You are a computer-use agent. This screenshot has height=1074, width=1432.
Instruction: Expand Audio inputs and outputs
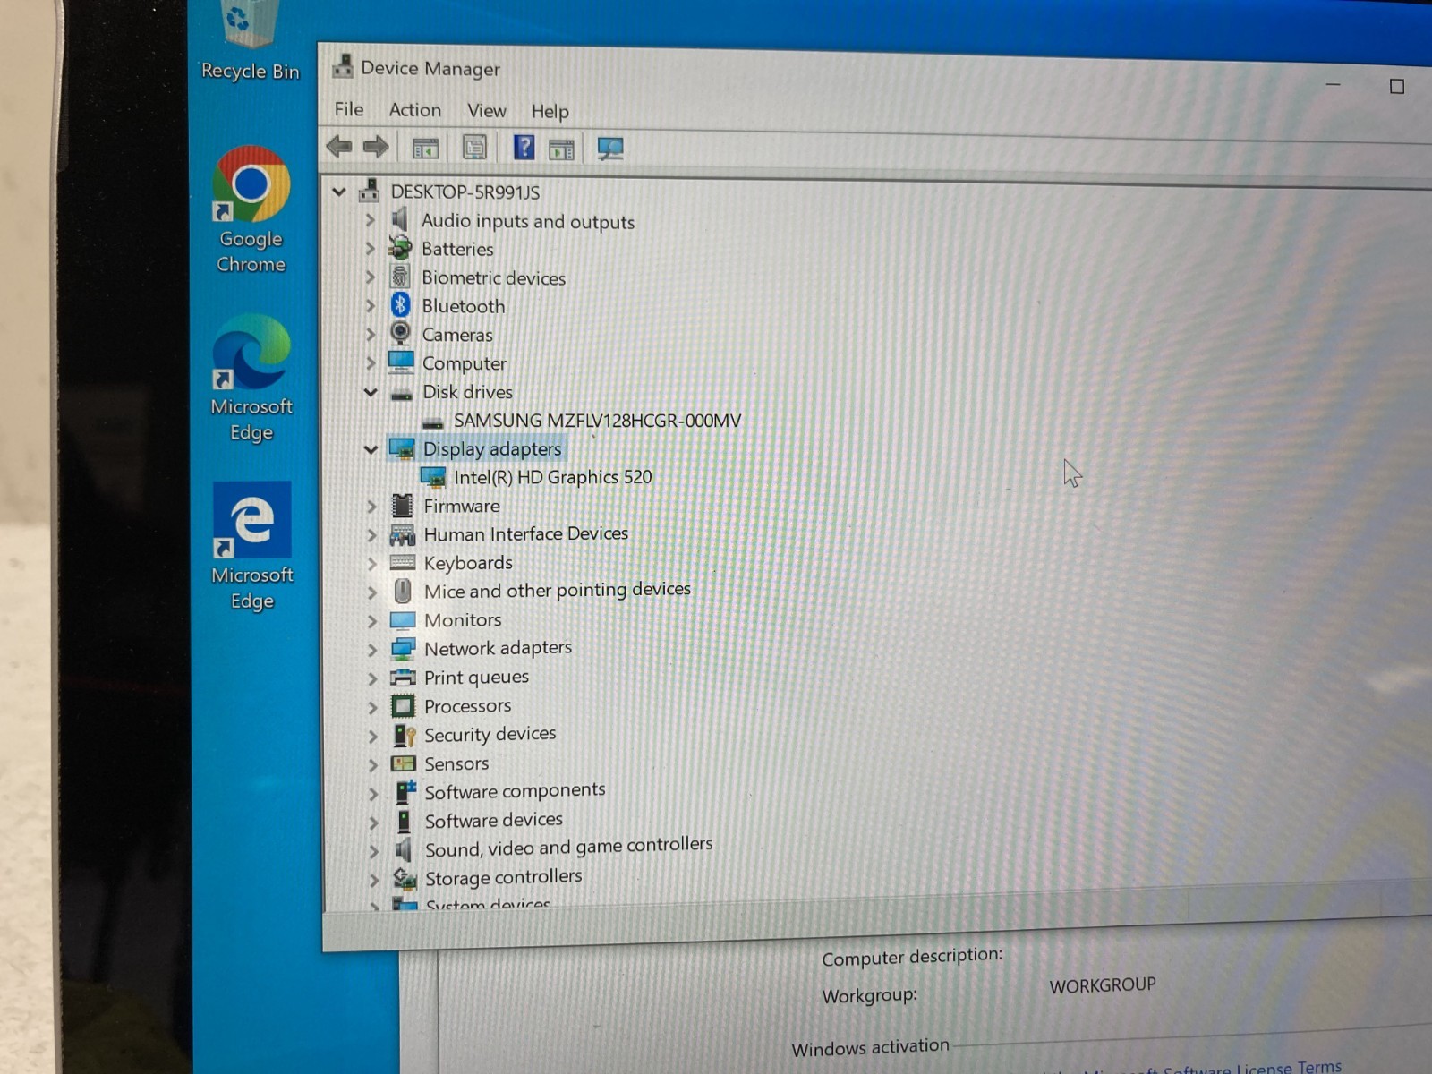370,219
